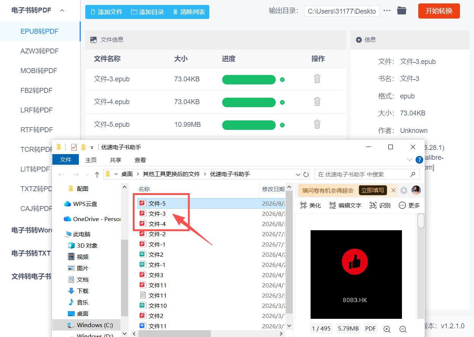Delete 文件-4.epub with its trash icon
This screenshot has height=337, width=474.
point(317,101)
